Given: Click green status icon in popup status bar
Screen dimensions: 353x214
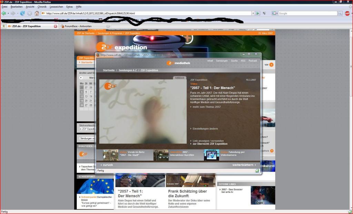Looking at the screenshot, I should point(257,171).
